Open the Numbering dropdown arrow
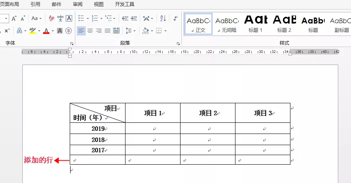Screen dimensions: 351x183 pyautogui.click(x=101, y=19)
